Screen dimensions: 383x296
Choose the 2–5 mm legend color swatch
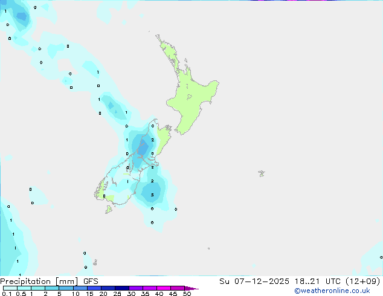[x=52, y=288]
